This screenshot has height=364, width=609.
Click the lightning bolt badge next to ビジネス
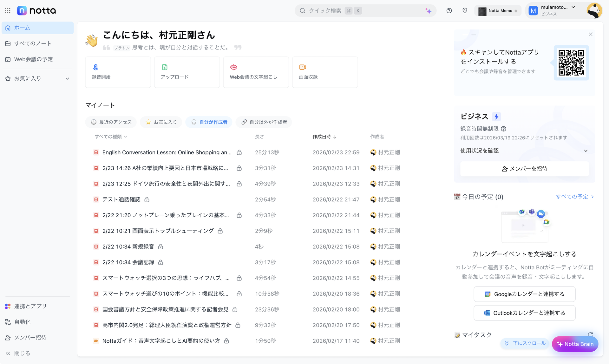[496, 117]
